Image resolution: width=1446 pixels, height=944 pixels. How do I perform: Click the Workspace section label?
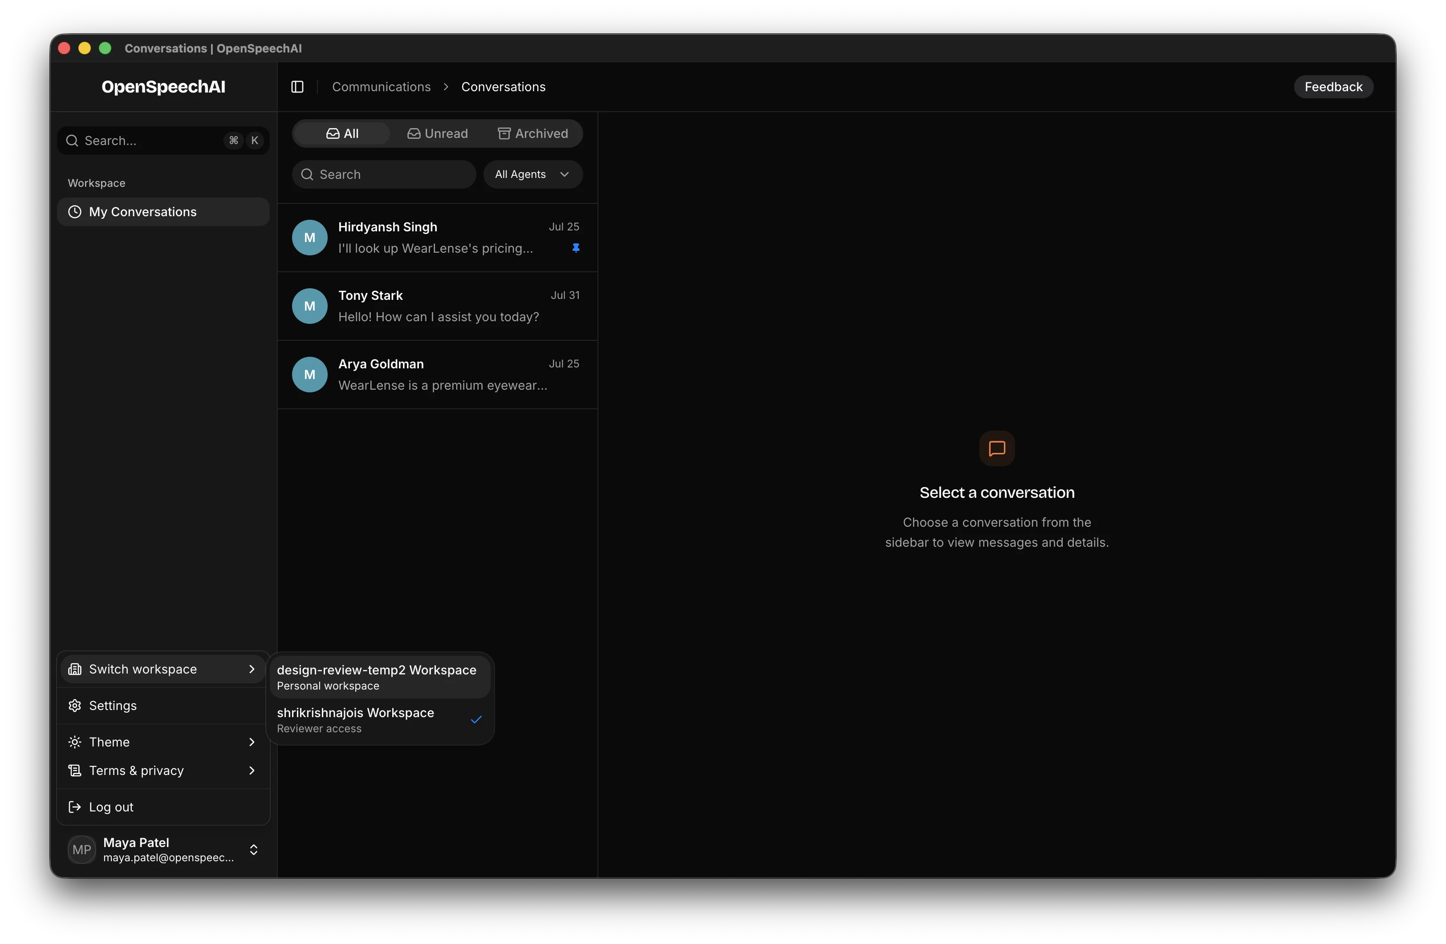(x=97, y=183)
